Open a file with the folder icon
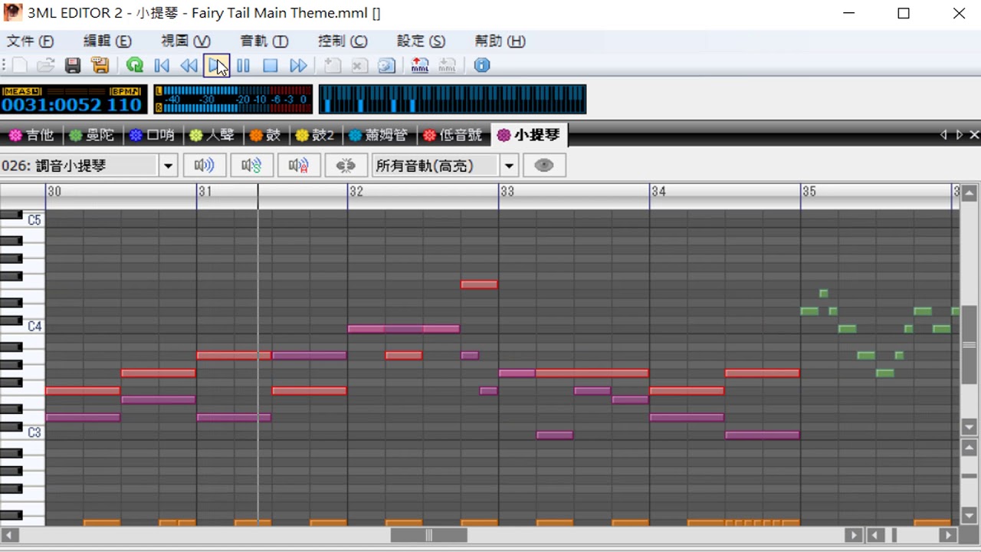Viewport: 981px width, 552px height. 46,66
